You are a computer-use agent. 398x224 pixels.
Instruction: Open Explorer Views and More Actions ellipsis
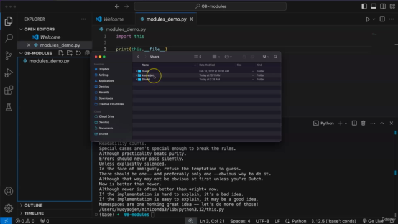[83, 19]
